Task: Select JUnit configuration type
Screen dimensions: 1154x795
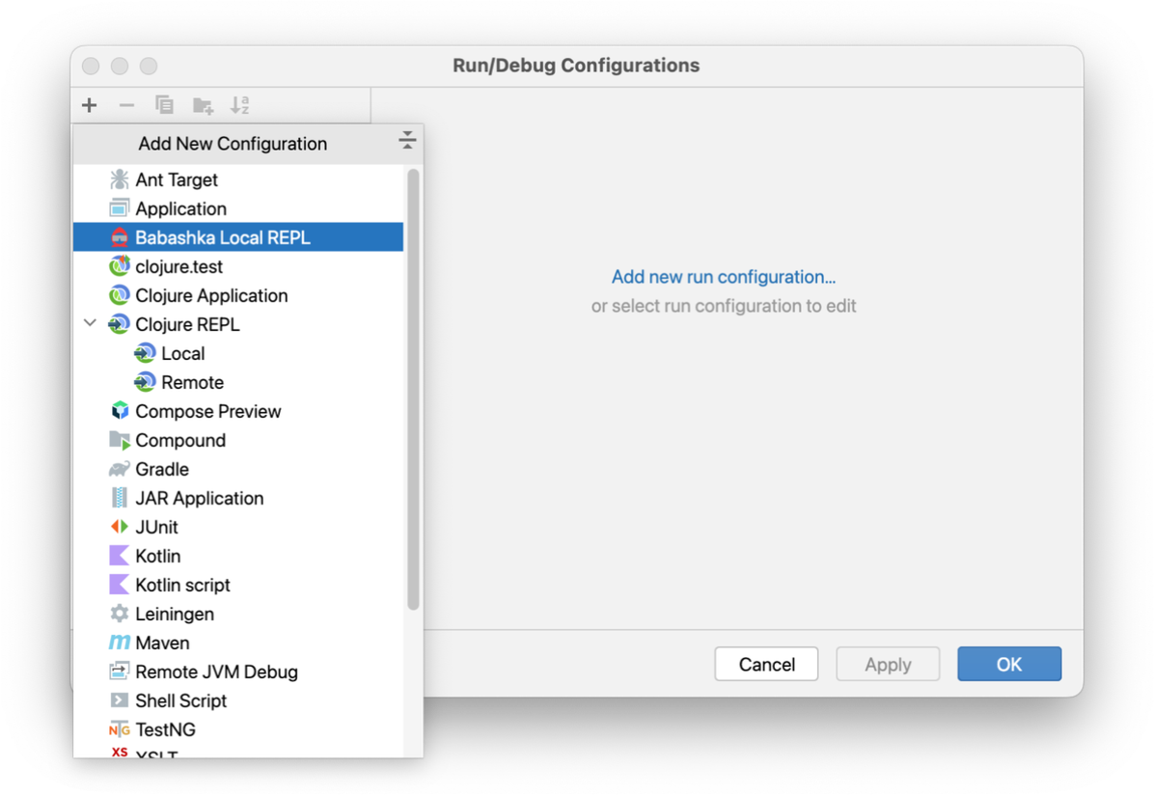Action: point(238,527)
